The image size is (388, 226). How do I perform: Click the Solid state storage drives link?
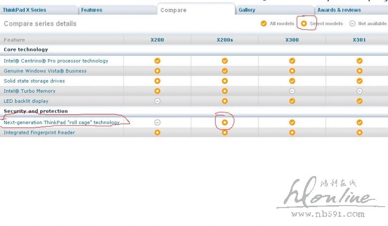coord(34,81)
